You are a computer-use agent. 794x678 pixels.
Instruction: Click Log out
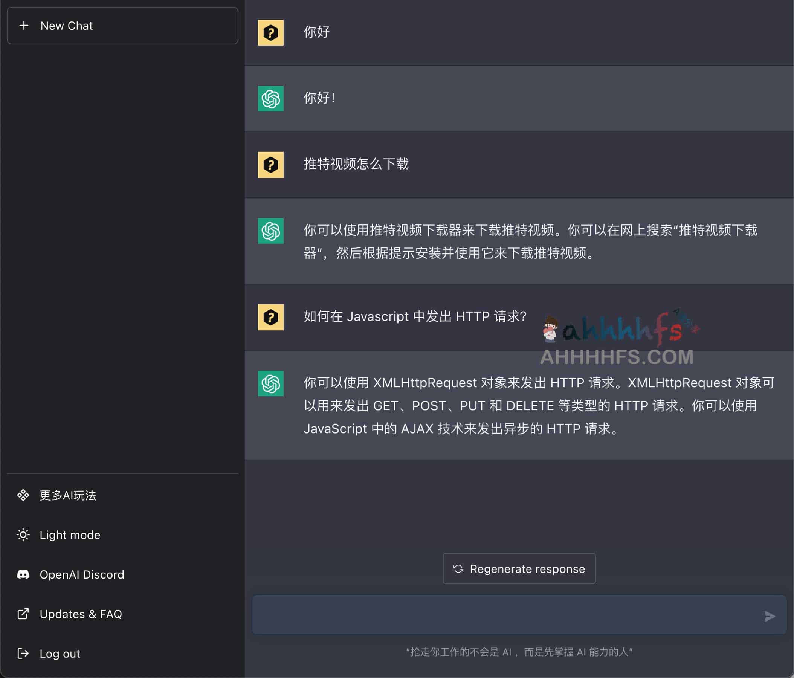click(60, 654)
